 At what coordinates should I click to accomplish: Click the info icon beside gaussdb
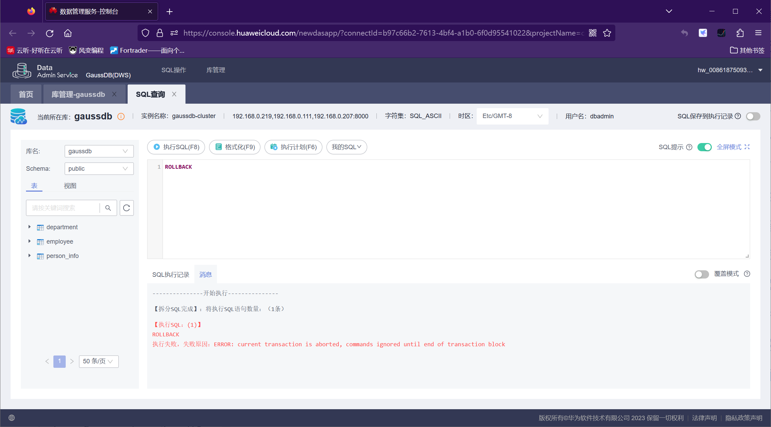[121, 116]
